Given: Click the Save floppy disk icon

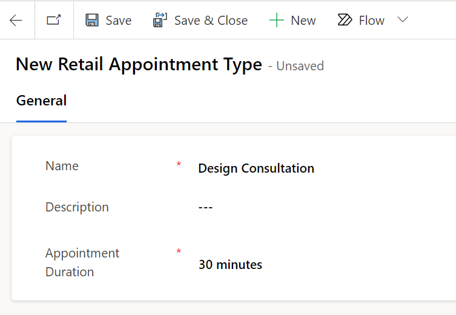Looking at the screenshot, I should (92, 21).
